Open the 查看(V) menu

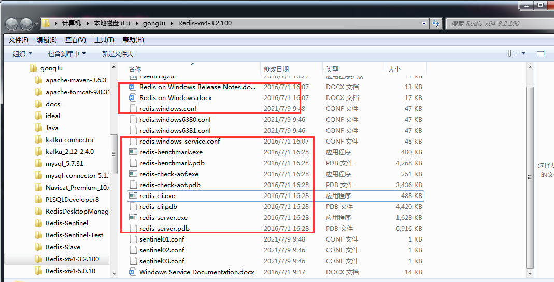click(76, 40)
